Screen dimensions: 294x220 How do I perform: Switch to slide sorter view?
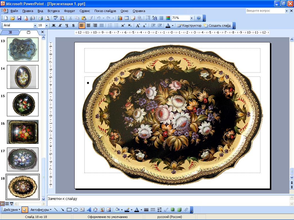[x=7, y=204]
